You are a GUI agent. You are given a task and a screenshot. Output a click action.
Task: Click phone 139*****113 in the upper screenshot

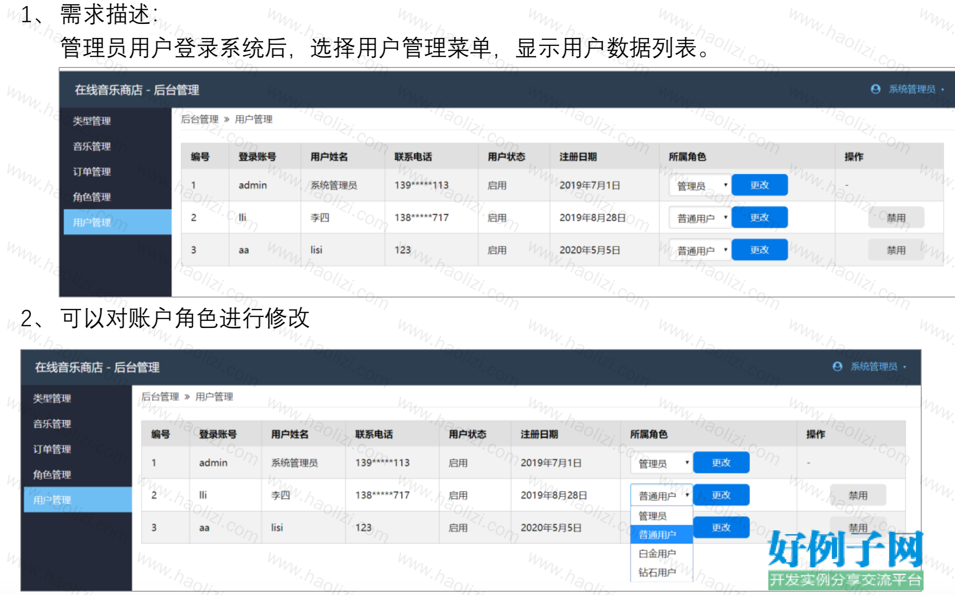[x=421, y=185]
